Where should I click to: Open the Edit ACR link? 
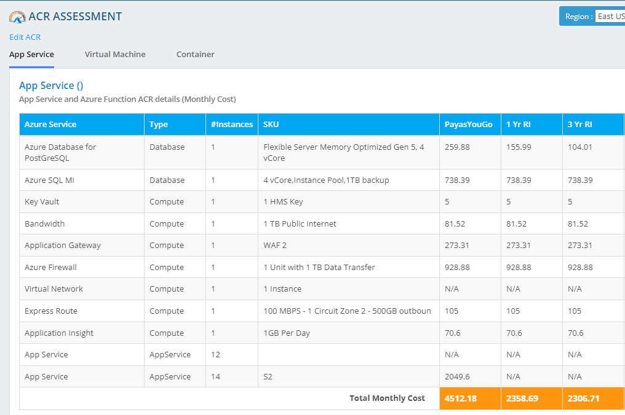25,37
